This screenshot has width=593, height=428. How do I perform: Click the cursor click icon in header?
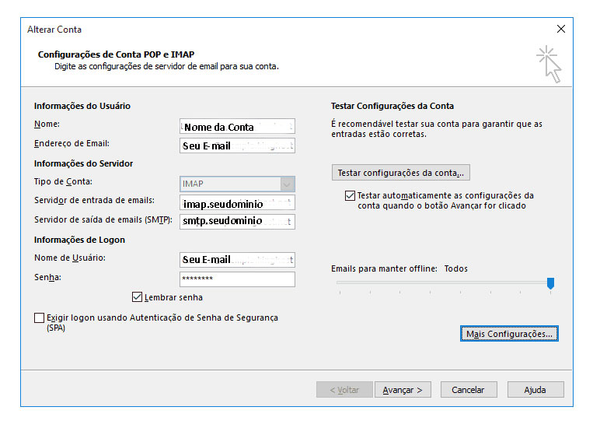549,63
